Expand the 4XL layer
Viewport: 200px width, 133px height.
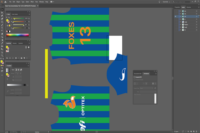coord(181,11)
